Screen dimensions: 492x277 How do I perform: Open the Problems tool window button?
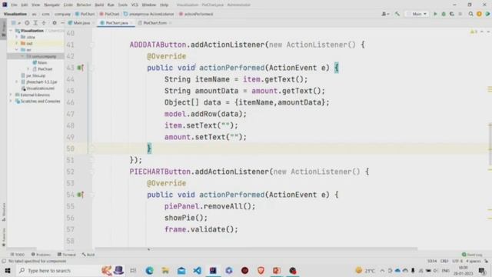[41, 255]
